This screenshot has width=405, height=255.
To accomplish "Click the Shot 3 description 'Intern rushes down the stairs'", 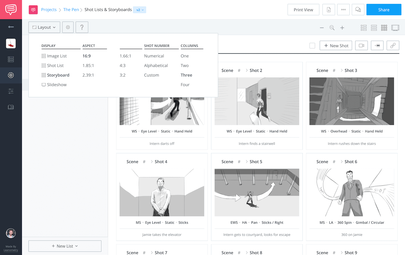I will pos(352,144).
